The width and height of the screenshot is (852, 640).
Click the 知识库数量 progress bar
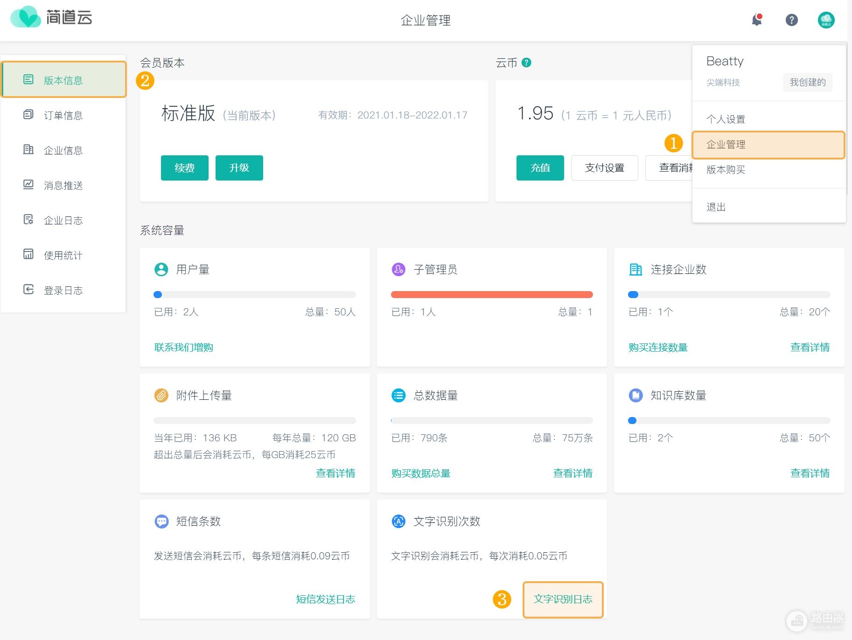click(729, 420)
